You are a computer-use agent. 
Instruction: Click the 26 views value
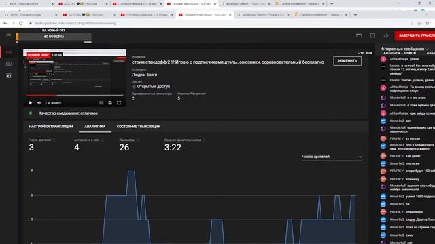point(124,148)
